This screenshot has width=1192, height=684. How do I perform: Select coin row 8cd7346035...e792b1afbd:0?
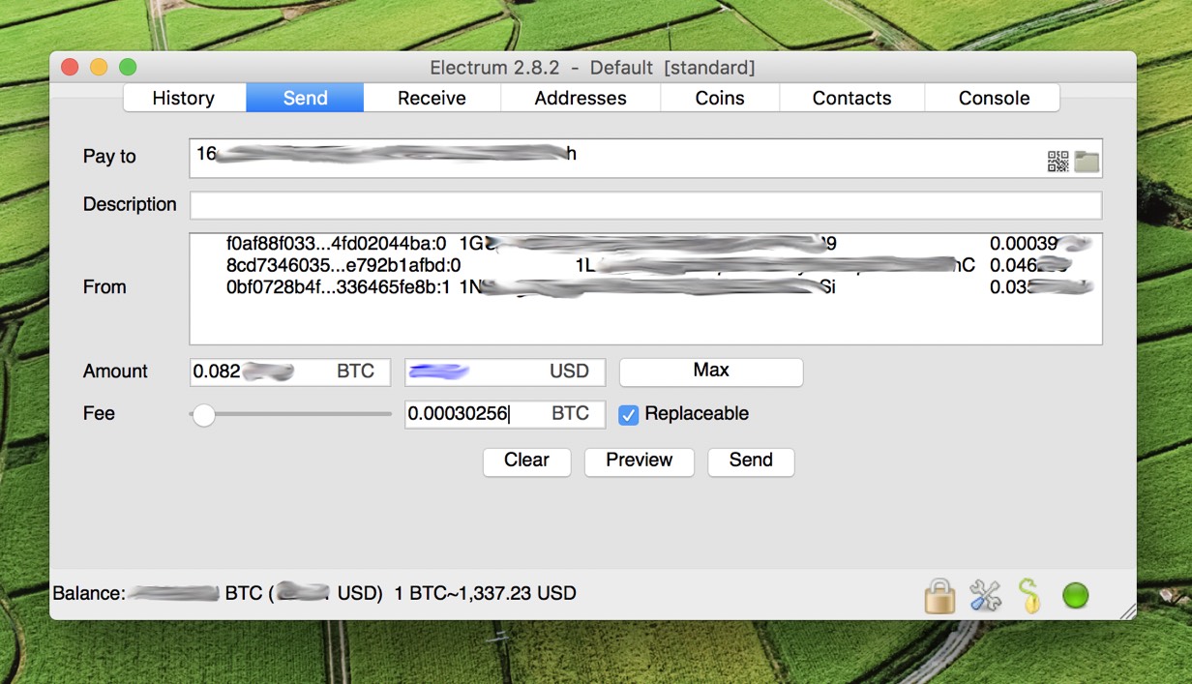(x=645, y=265)
